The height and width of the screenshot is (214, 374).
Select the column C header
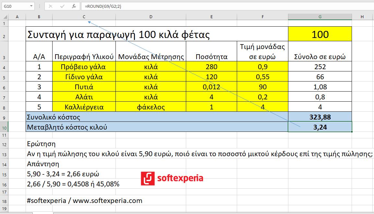click(x=84, y=17)
